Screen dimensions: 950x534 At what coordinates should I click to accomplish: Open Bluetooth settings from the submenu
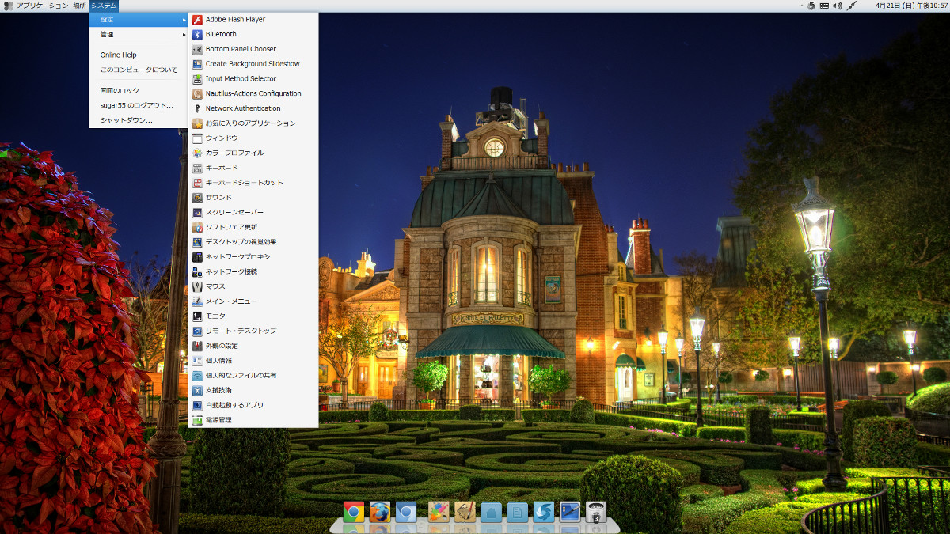click(253, 34)
